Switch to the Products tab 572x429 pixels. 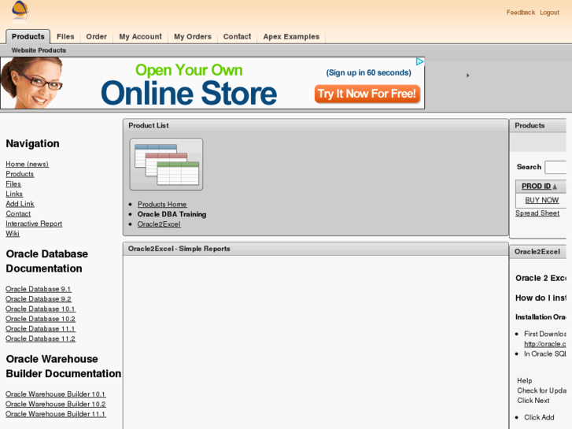tap(28, 36)
